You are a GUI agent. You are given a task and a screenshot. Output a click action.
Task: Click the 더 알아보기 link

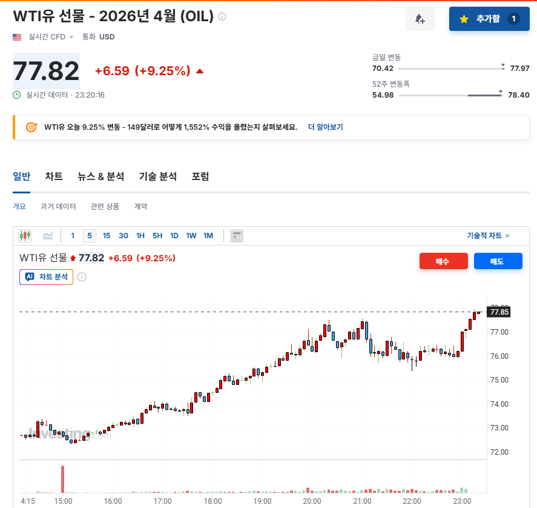325,127
